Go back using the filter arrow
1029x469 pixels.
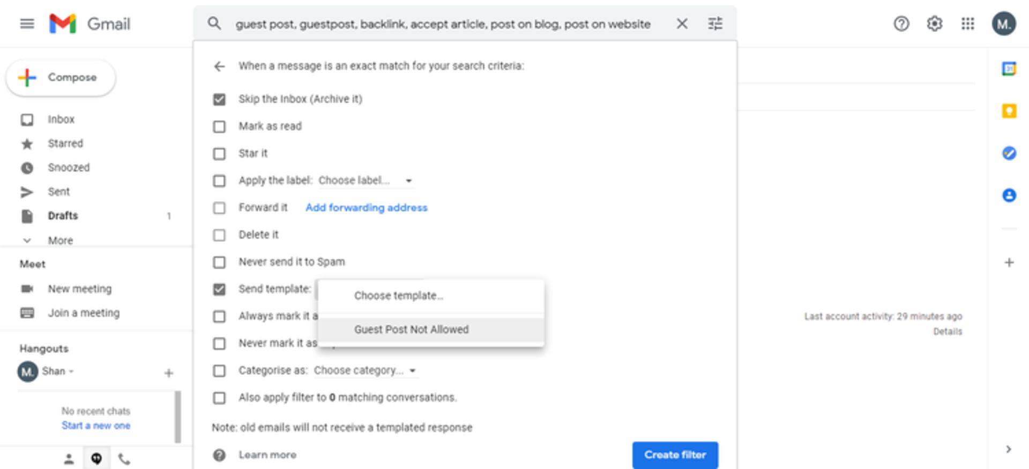[219, 66]
